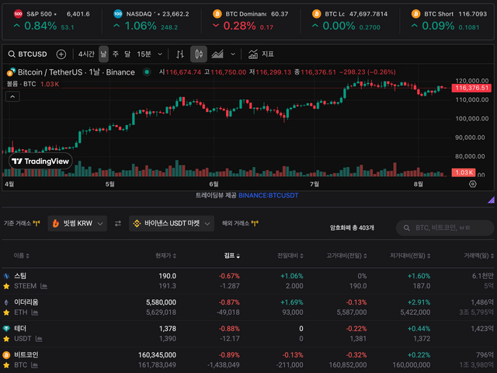Toggle favorite star for USDT
Screen dimensions: 497x373
tap(6, 339)
